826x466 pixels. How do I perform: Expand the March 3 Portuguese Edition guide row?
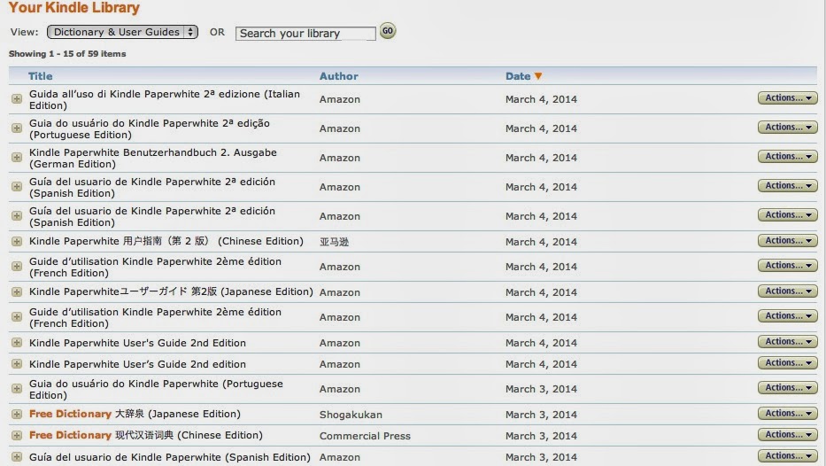tap(17, 389)
